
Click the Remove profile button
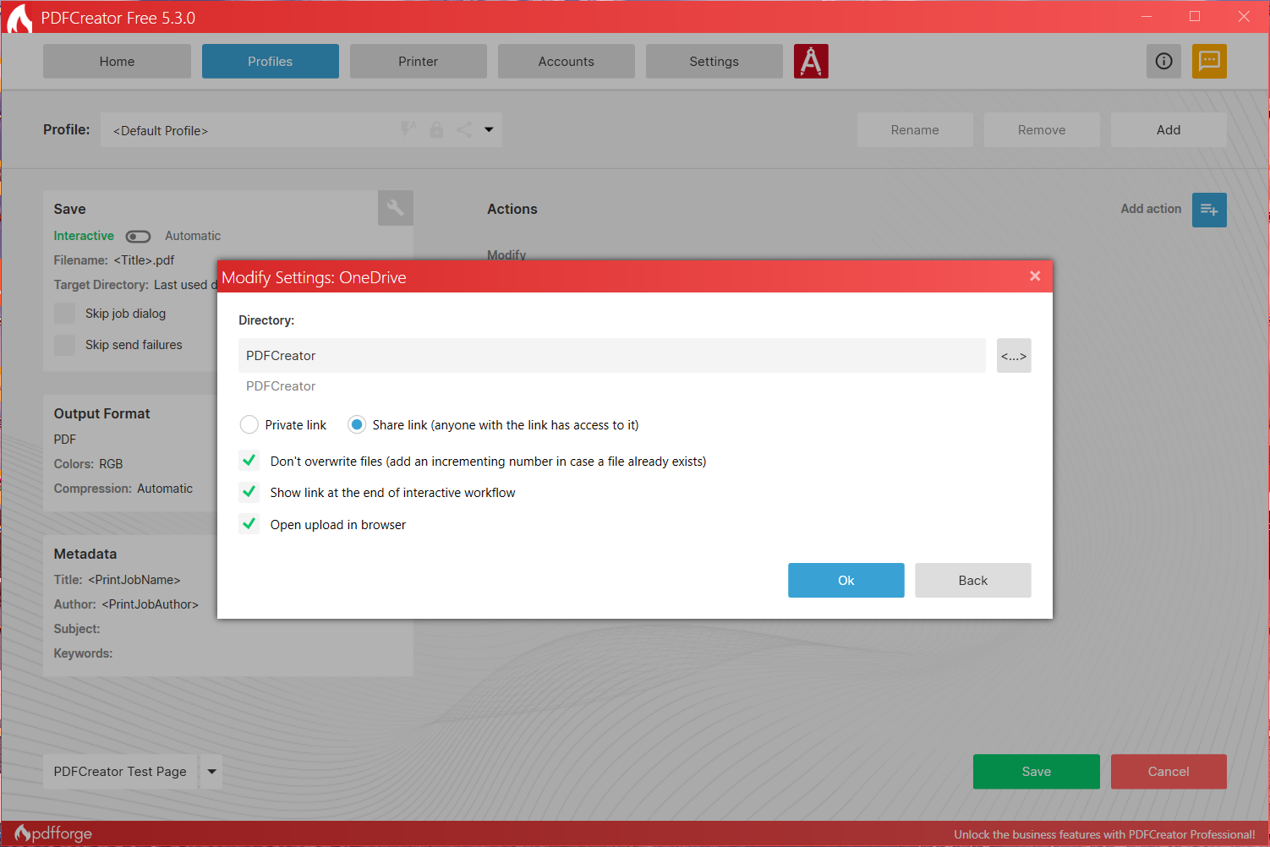pyautogui.click(x=1042, y=130)
